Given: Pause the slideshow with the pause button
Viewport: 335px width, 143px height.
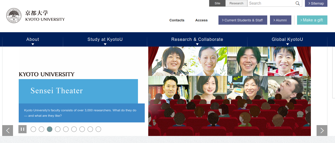Looking at the screenshot, I should (22, 129).
